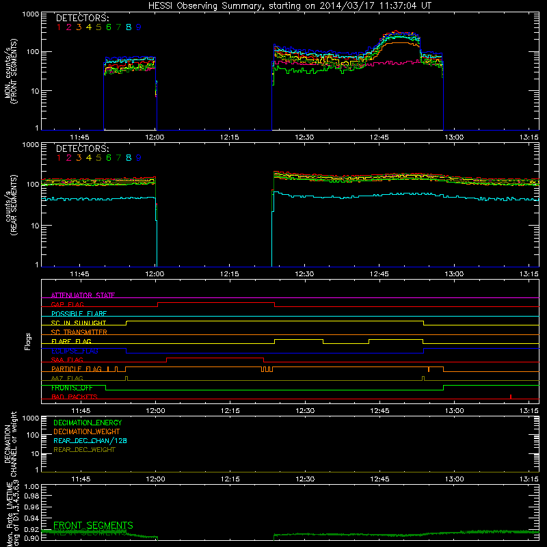Click the counts/s (REAR SEGMENTS) axis label

tap(11, 204)
